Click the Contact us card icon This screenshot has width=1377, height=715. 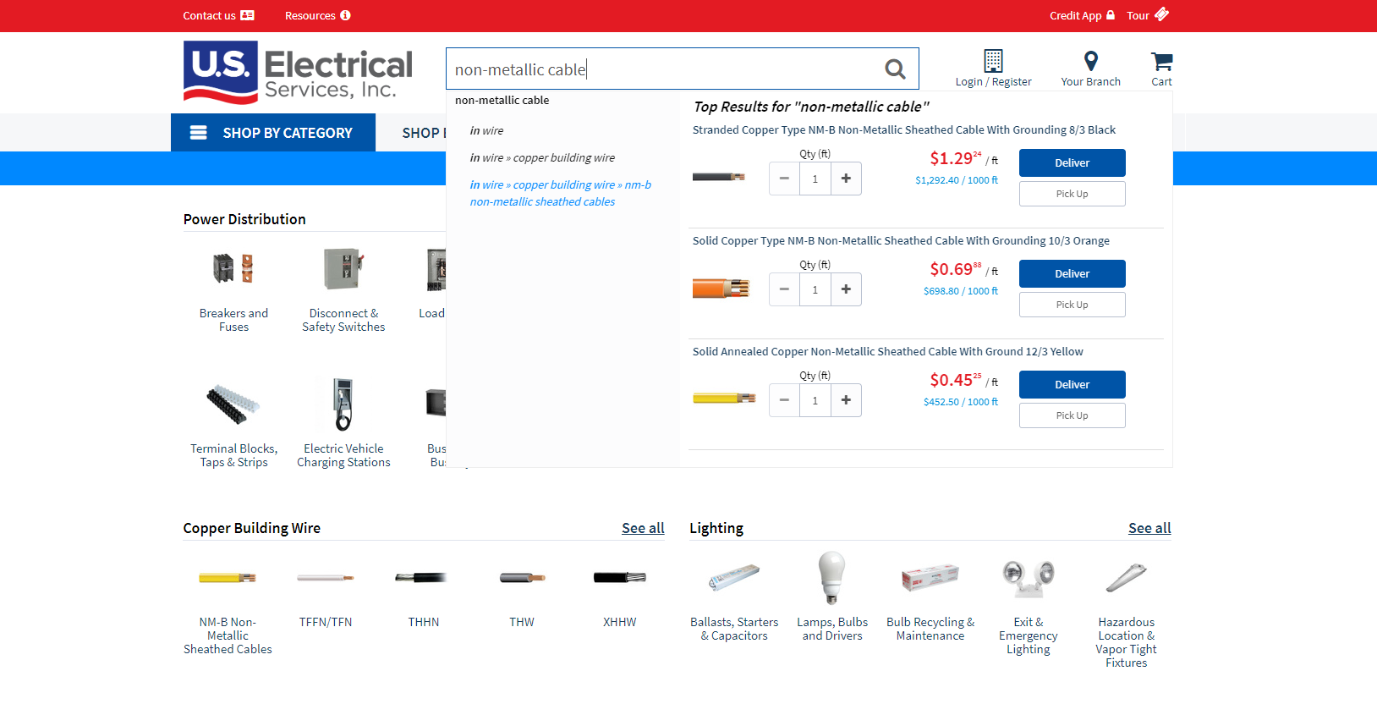247,15
